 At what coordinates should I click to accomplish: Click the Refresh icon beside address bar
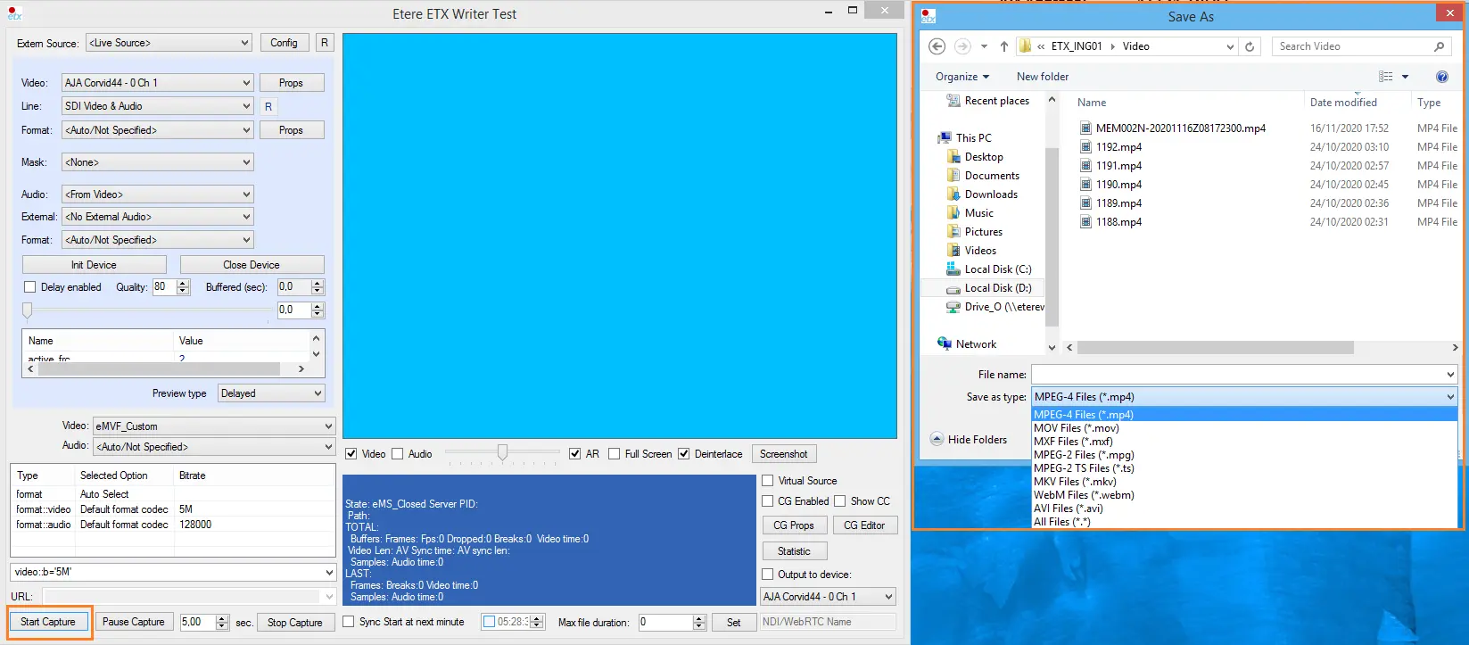(1250, 46)
